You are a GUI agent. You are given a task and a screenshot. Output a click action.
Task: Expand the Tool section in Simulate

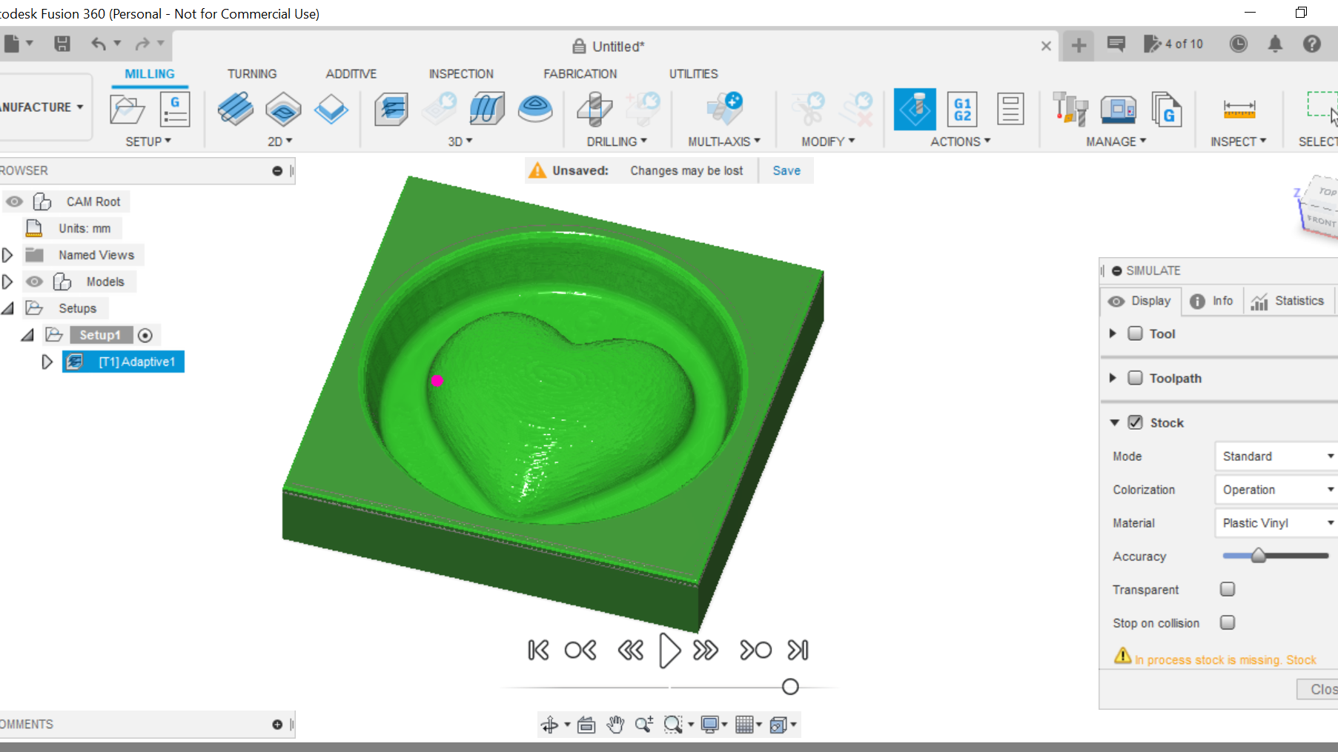click(1113, 333)
